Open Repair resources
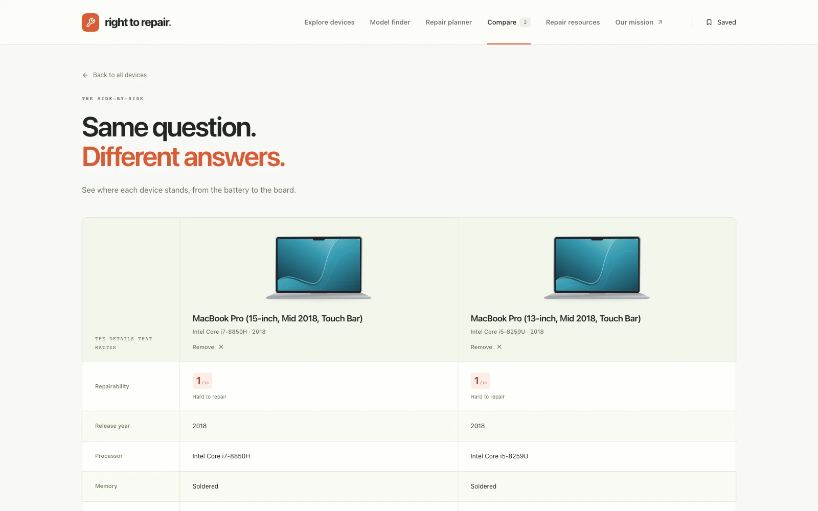 coord(573,22)
